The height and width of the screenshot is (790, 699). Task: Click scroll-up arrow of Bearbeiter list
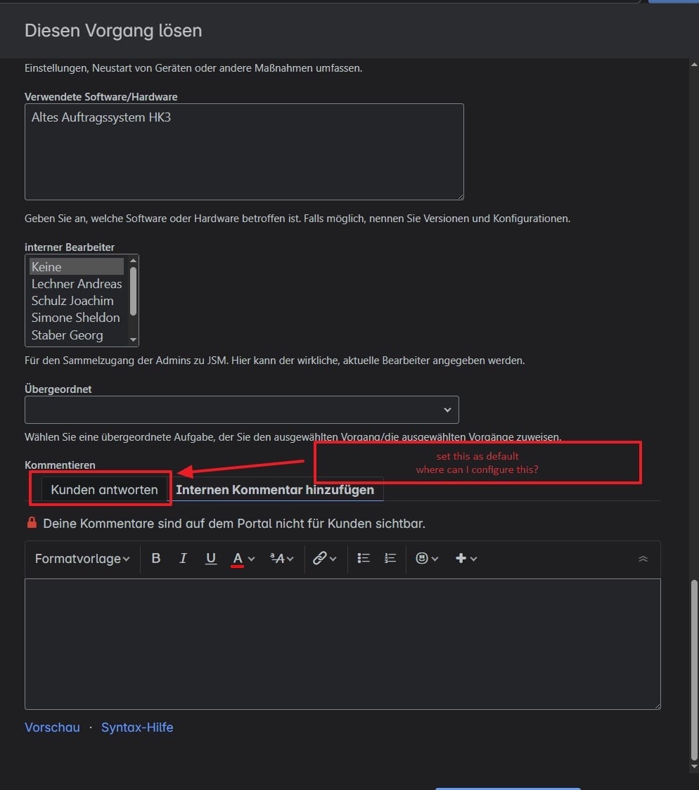point(133,261)
